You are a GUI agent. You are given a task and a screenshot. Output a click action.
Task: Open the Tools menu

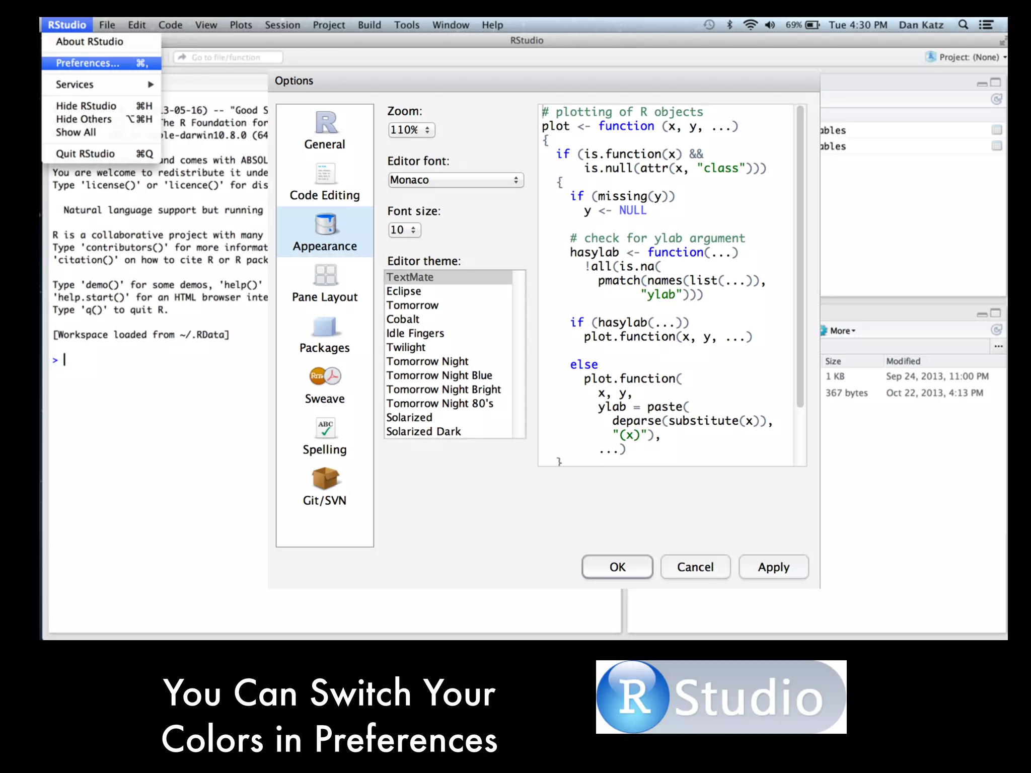406,25
